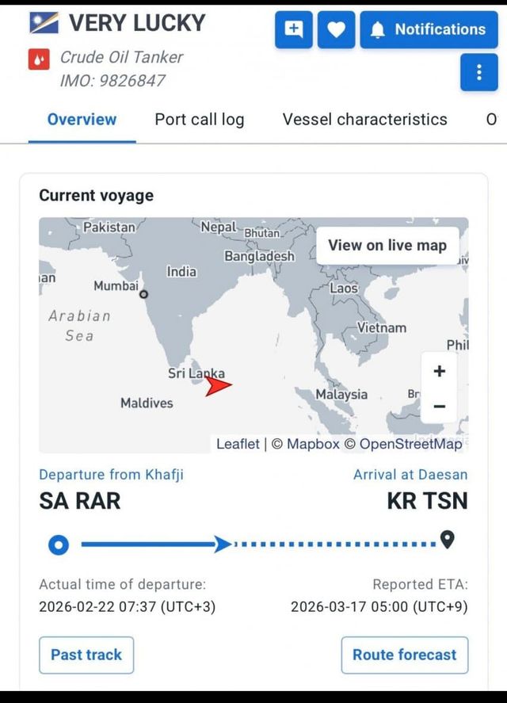Click the voyage progress arrow on track

tap(223, 544)
